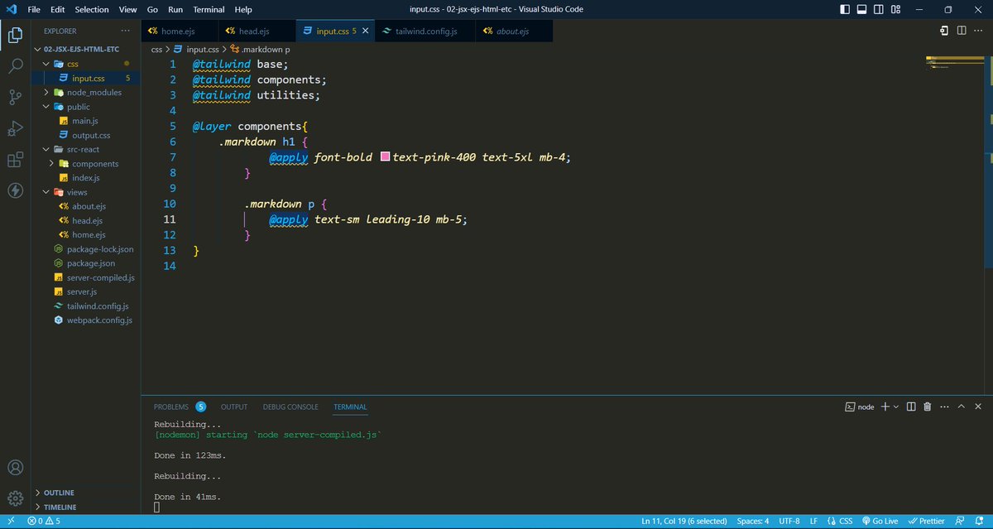Click the Go Live status bar button
Screen dimensions: 993x529
[x=880, y=521]
